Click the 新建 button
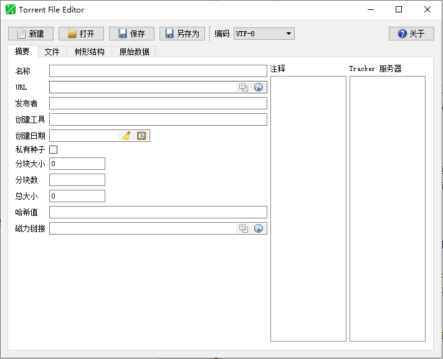 click(31, 34)
